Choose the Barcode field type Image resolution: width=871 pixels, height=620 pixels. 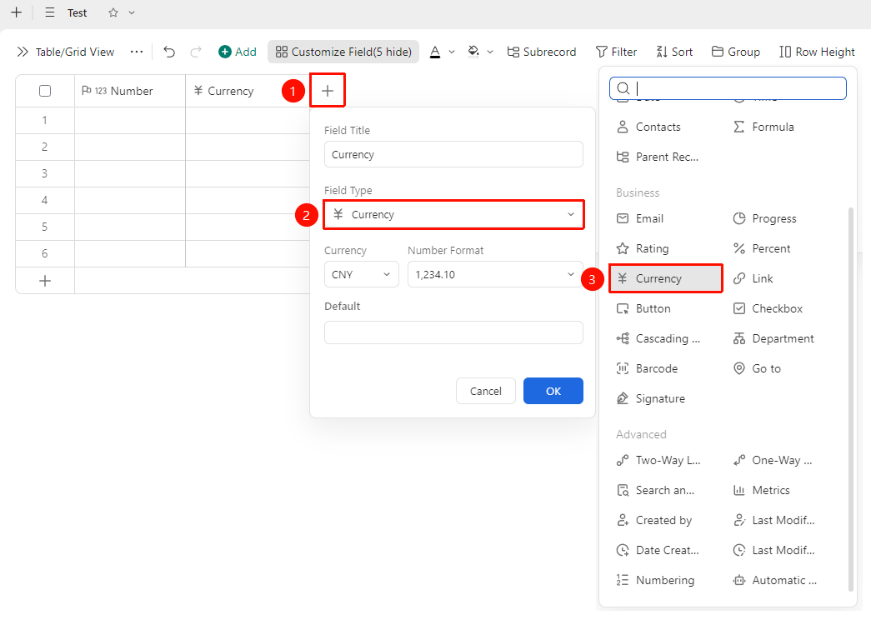pos(647,368)
